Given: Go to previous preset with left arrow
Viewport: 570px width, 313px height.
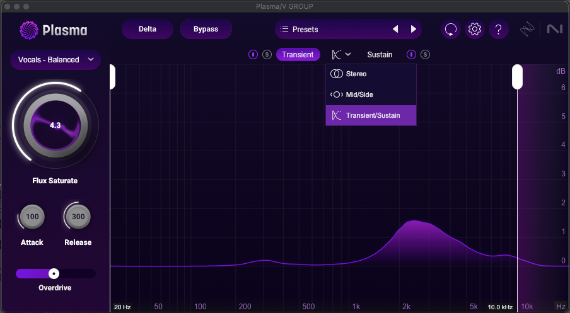Looking at the screenshot, I should coord(395,29).
